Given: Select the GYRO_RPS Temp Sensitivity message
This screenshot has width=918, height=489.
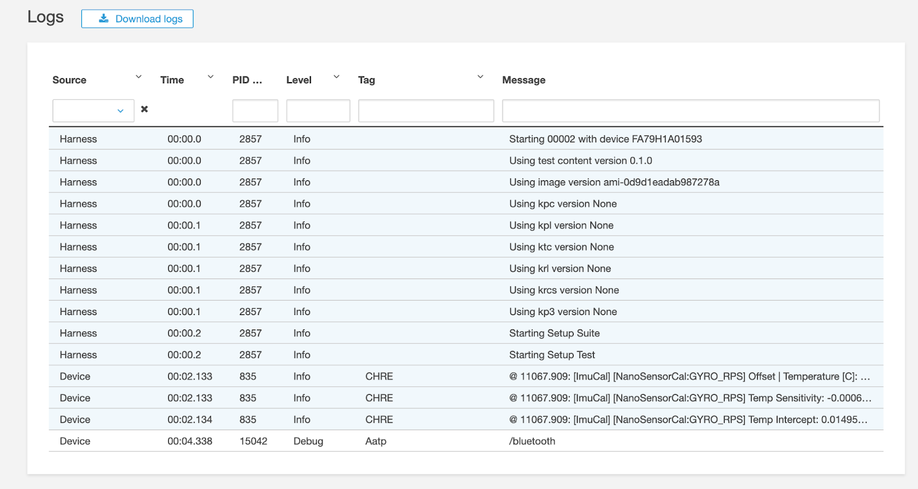Looking at the screenshot, I should [690, 398].
